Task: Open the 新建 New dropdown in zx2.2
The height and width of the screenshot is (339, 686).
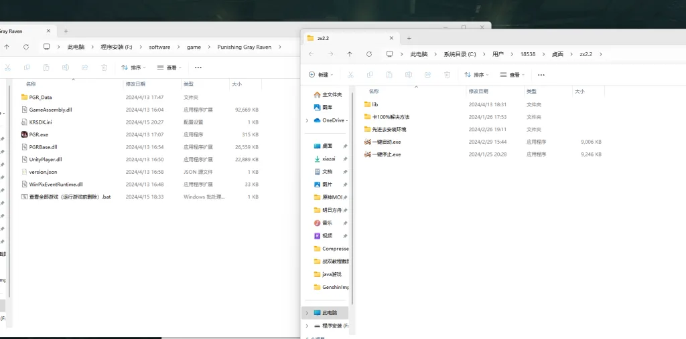Action: (x=321, y=75)
